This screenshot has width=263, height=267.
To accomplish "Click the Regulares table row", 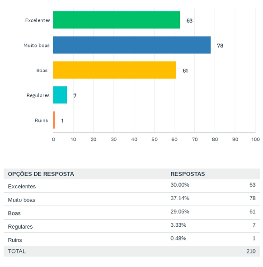I will tap(131, 226).
